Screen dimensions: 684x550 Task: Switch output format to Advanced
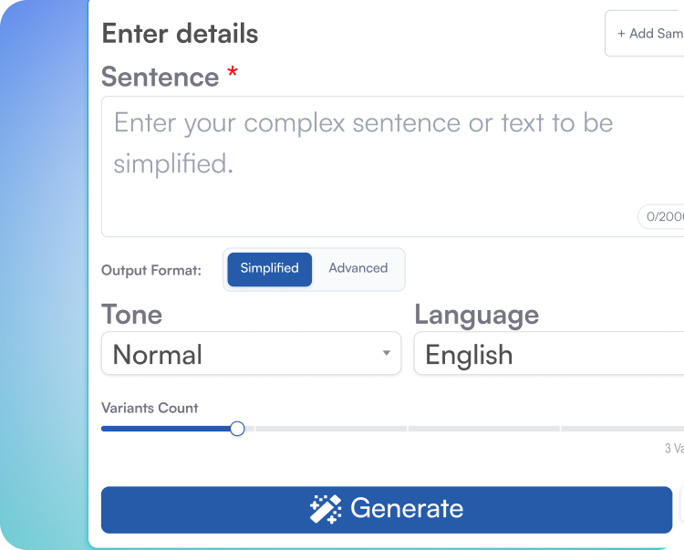[x=358, y=269]
